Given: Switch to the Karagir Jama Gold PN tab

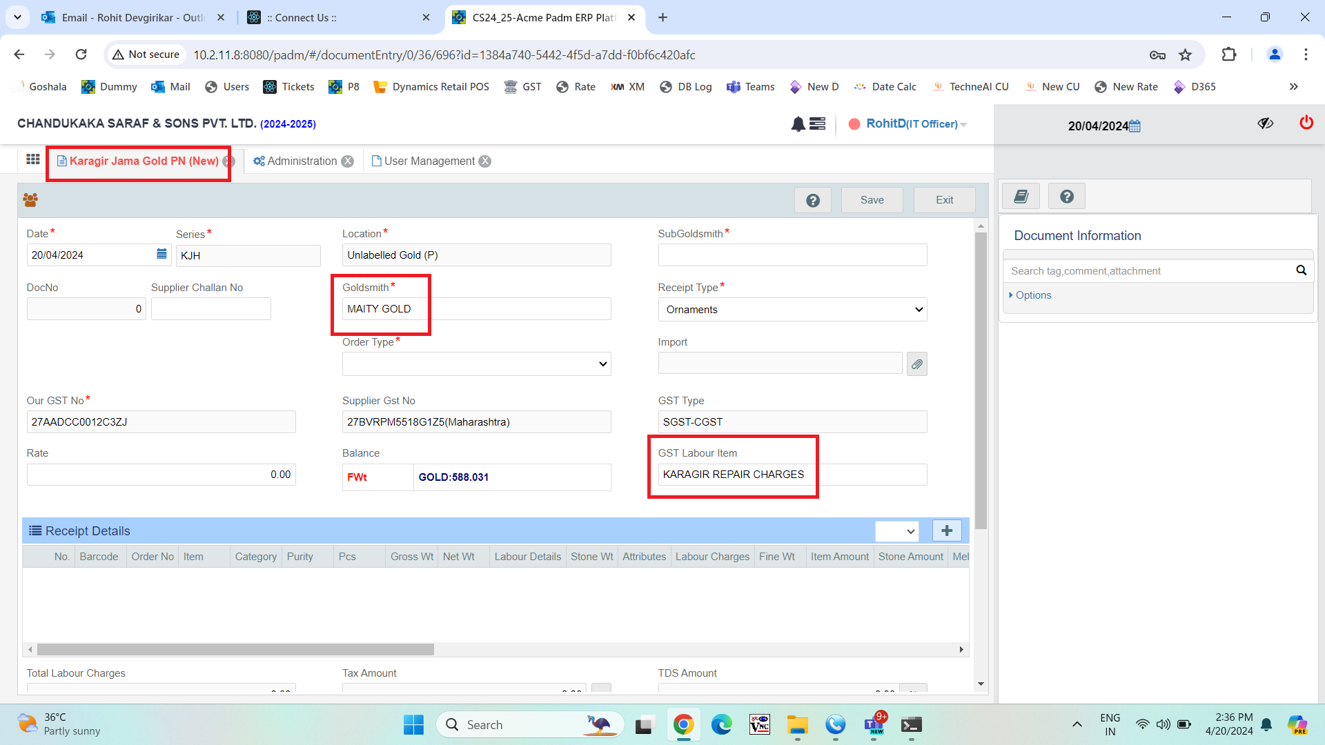Looking at the screenshot, I should 138,161.
